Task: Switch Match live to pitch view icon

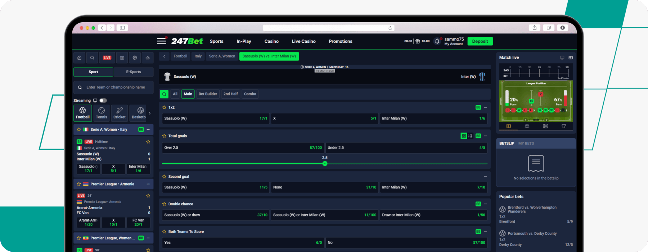Action: (x=571, y=58)
